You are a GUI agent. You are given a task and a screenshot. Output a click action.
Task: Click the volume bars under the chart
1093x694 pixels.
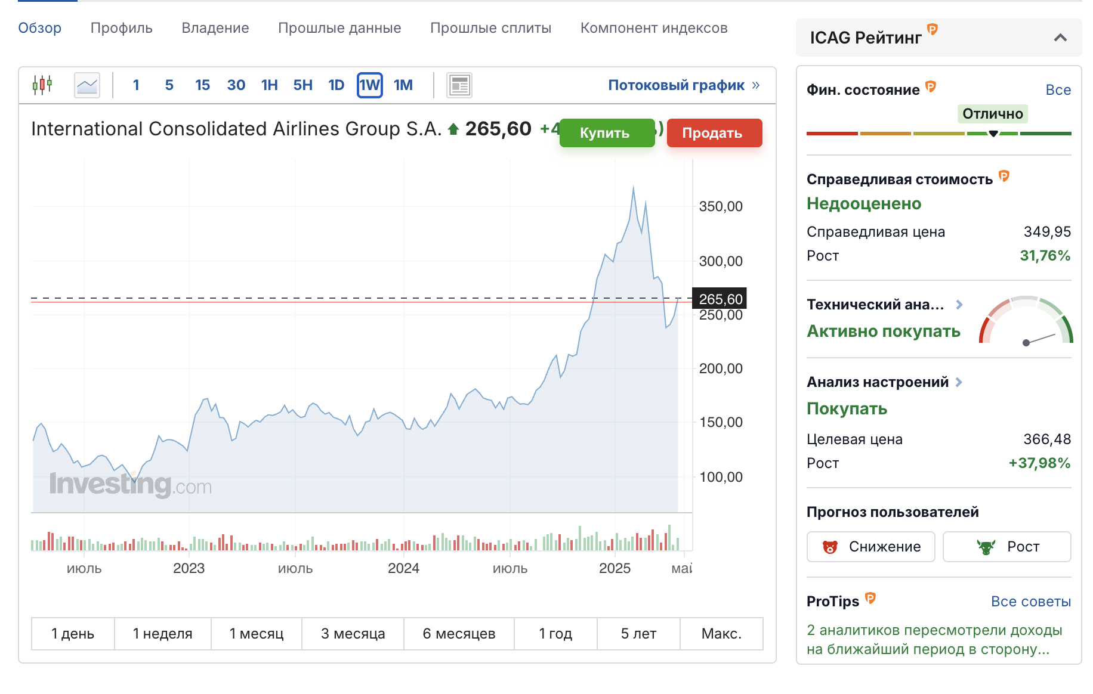(x=356, y=538)
